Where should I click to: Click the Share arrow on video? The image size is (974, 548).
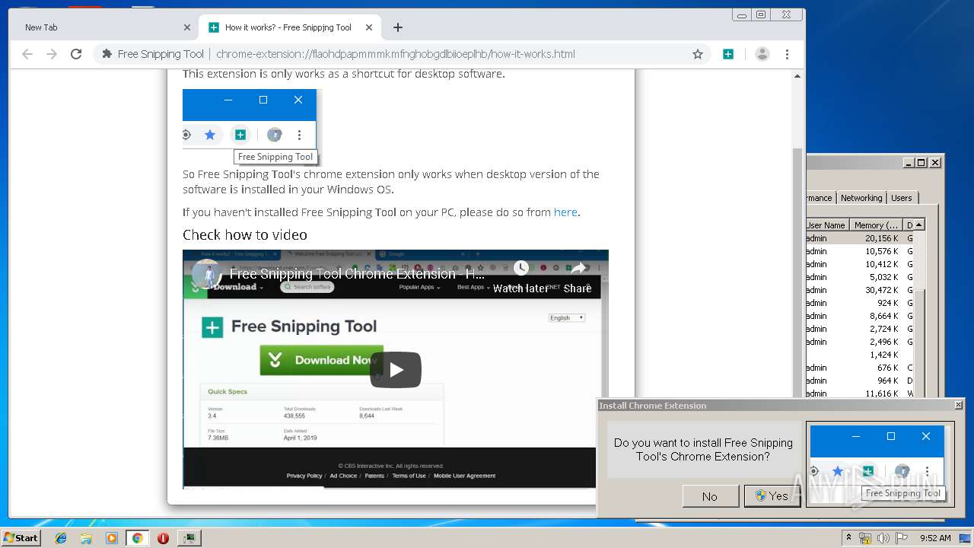578,268
